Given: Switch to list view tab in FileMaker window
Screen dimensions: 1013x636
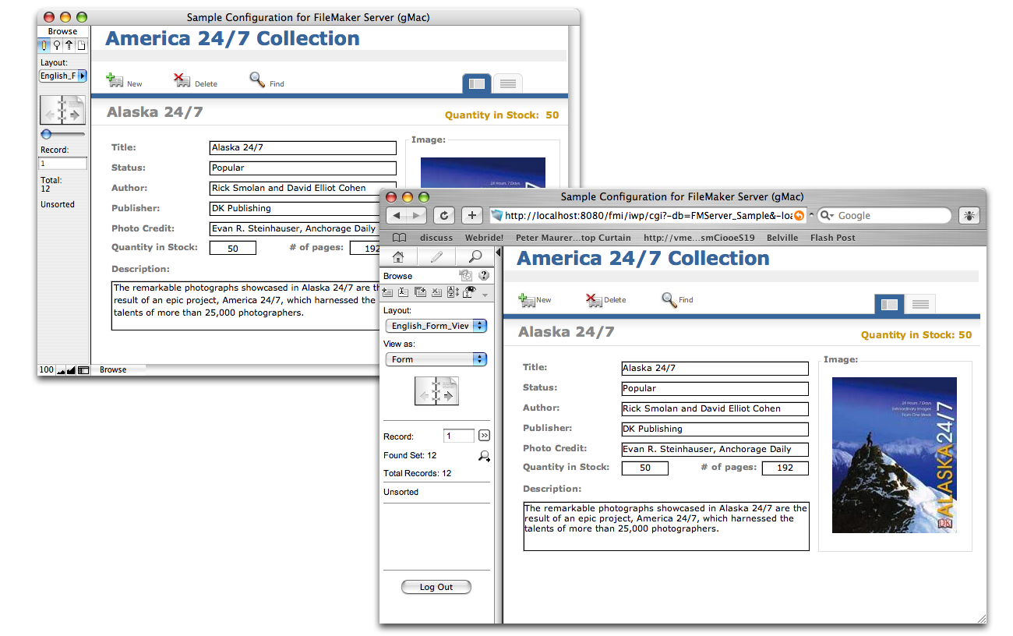Looking at the screenshot, I should pos(507,83).
